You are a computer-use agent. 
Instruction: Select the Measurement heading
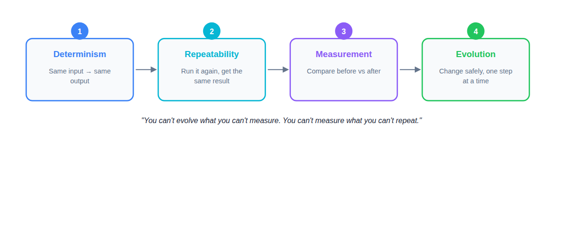tap(343, 54)
